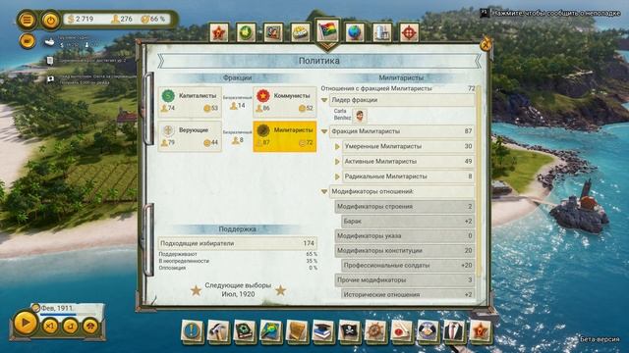Viewport: 629px width, 353px height.
Task: Open the graduation cap research icon
Action: click(x=323, y=331)
